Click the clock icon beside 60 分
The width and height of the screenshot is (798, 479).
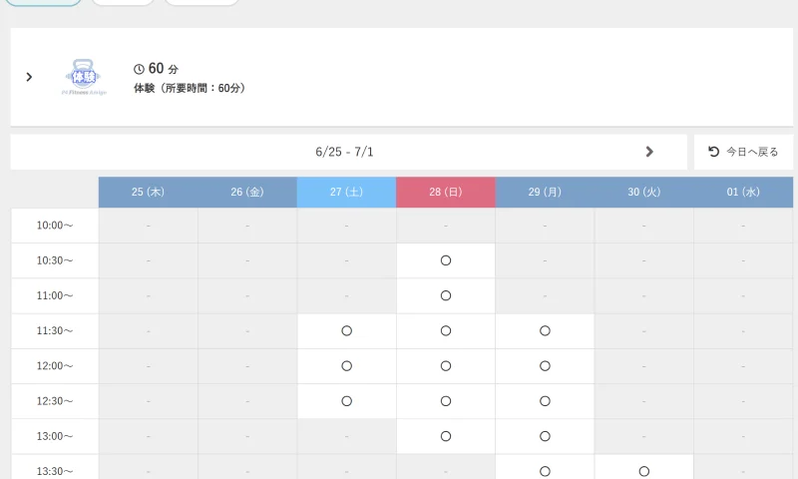pyautogui.click(x=139, y=69)
